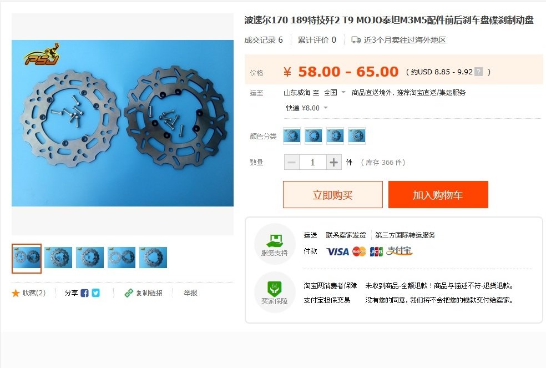Screen dimensions: 546x368
Task: Click the buyer protection shield icon
Action: (x=275, y=289)
